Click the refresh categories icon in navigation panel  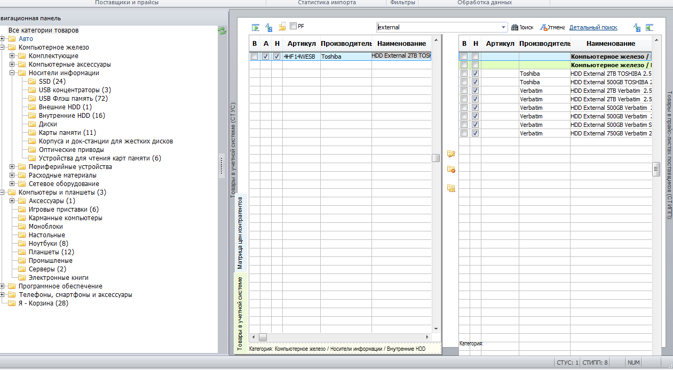click(x=222, y=31)
